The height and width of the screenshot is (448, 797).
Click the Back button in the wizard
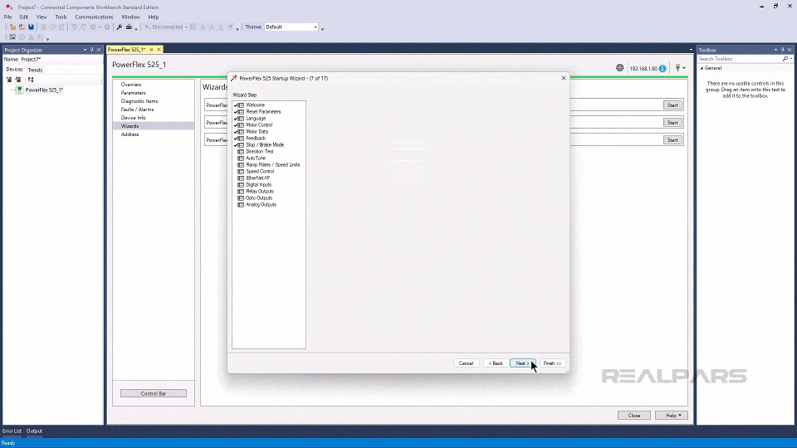[x=496, y=363]
